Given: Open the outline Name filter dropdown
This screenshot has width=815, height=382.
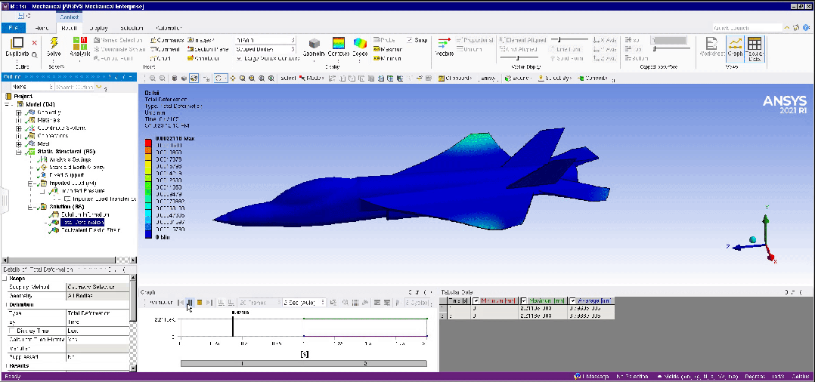Looking at the screenshot, I should tap(33, 88).
